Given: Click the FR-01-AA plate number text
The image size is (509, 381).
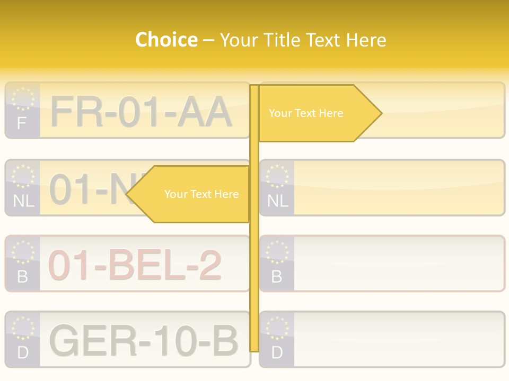Looking at the screenshot, I should pyautogui.click(x=141, y=112).
